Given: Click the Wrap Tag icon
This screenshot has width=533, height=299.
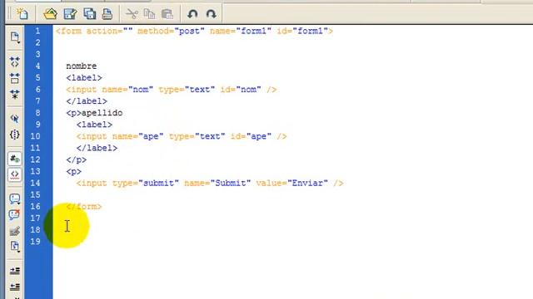Looking at the screenshot, I should [15, 231].
